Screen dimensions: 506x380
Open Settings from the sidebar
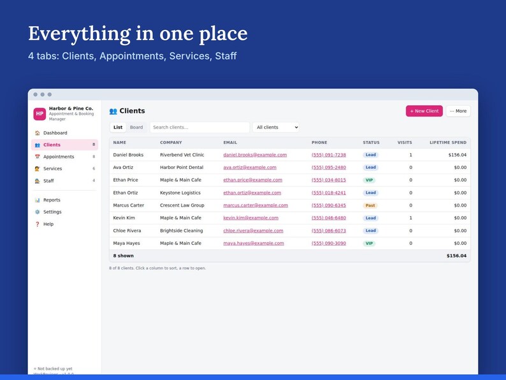click(x=64, y=212)
